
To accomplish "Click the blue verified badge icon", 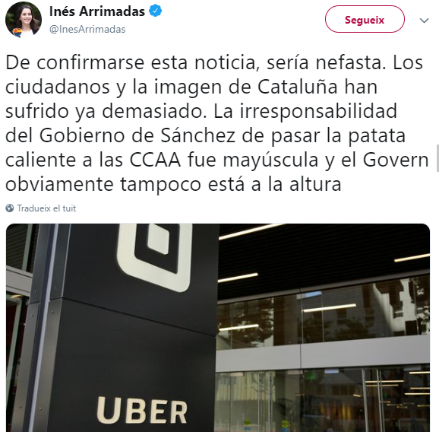I will click(155, 11).
